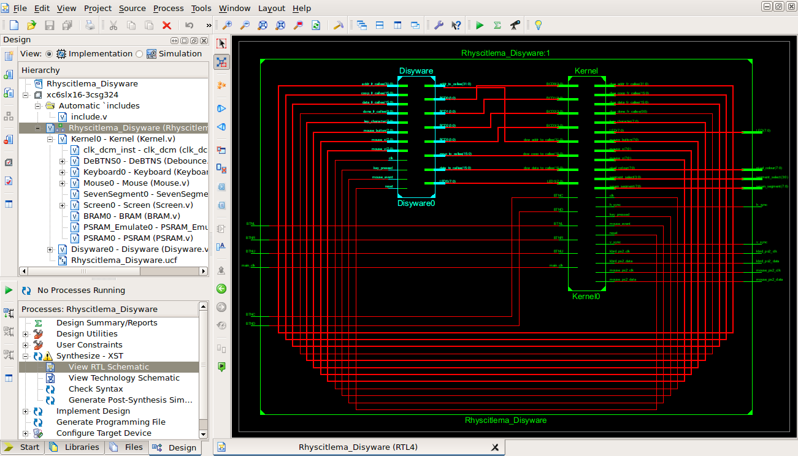Select Design Summary/Reports process
This screenshot has width=798, height=456.
click(x=107, y=323)
